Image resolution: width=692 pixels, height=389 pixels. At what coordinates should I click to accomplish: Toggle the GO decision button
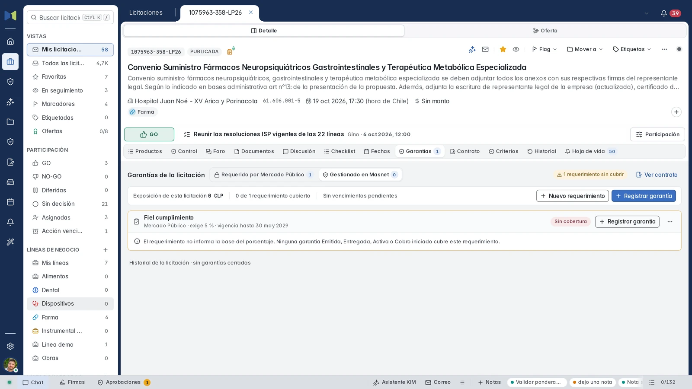[149, 134]
